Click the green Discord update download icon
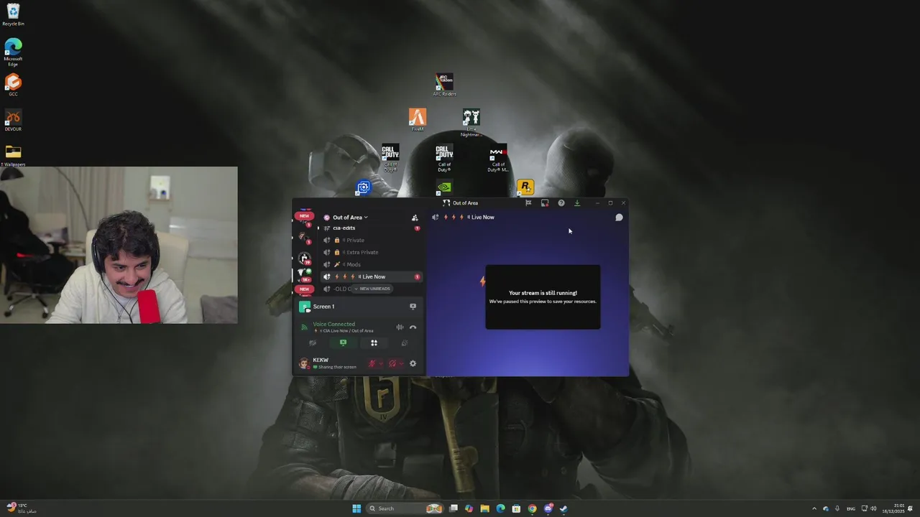Screen dimensions: 920x517 [x=576, y=203]
